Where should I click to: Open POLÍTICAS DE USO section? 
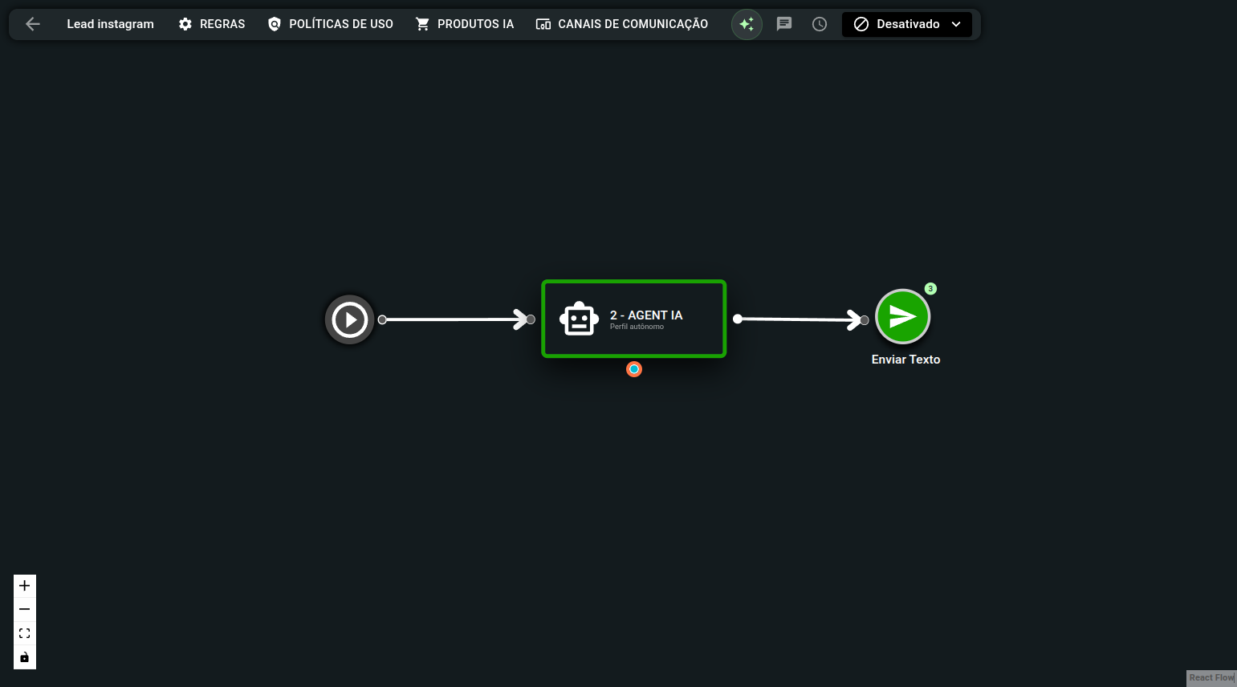point(331,24)
